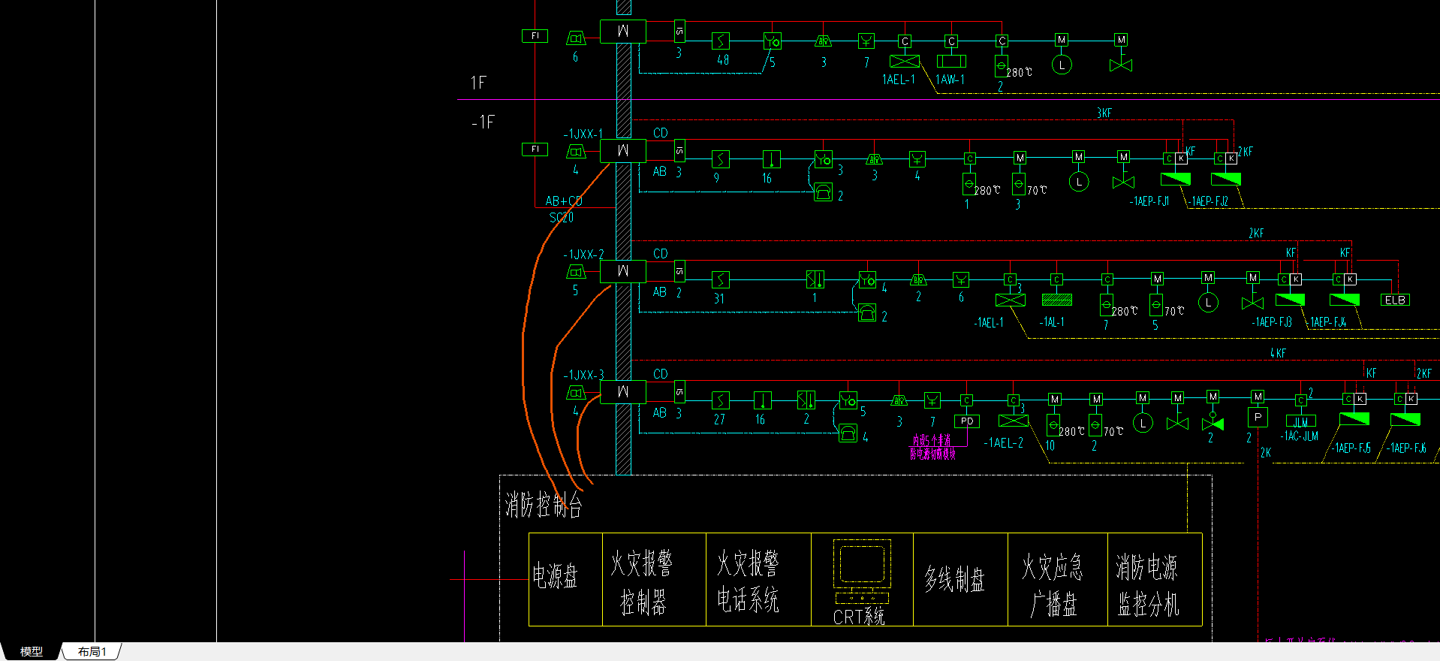
Task: Select the speaker symbol beside -1JXX-3
Action: pos(576,392)
